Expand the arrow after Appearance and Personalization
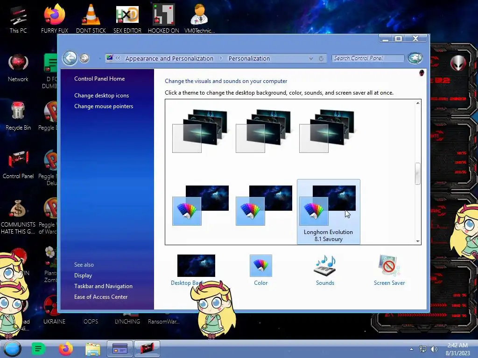Screen dimensions: 478x358 tap(221, 58)
